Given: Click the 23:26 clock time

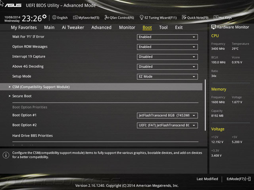Looking at the screenshot, I should [32, 19].
